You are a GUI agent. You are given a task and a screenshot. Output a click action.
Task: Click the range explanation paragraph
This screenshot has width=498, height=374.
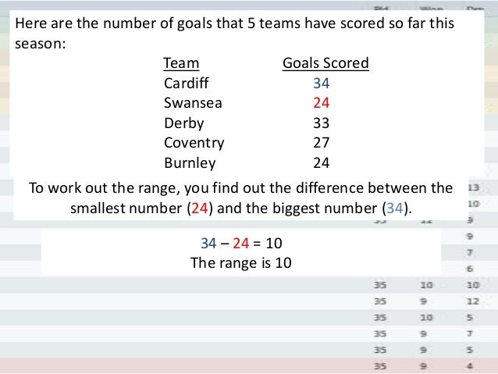(x=240, y=198)
